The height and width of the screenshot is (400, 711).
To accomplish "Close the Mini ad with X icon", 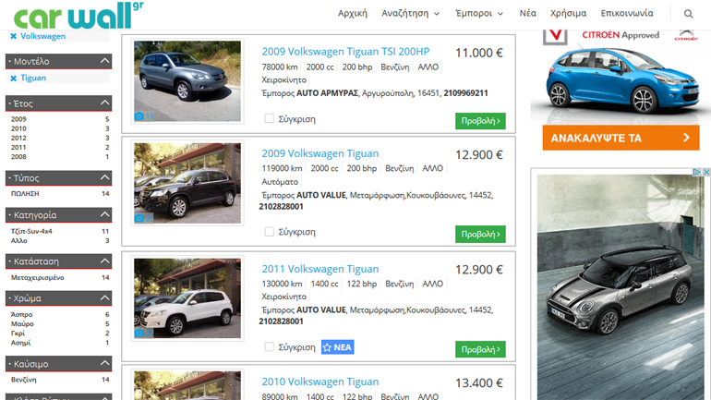I will tap(706, 173).
